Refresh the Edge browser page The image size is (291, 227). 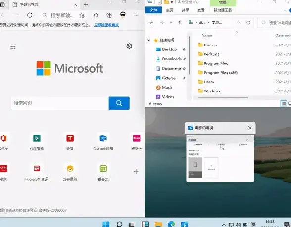(x=30, y=15)
